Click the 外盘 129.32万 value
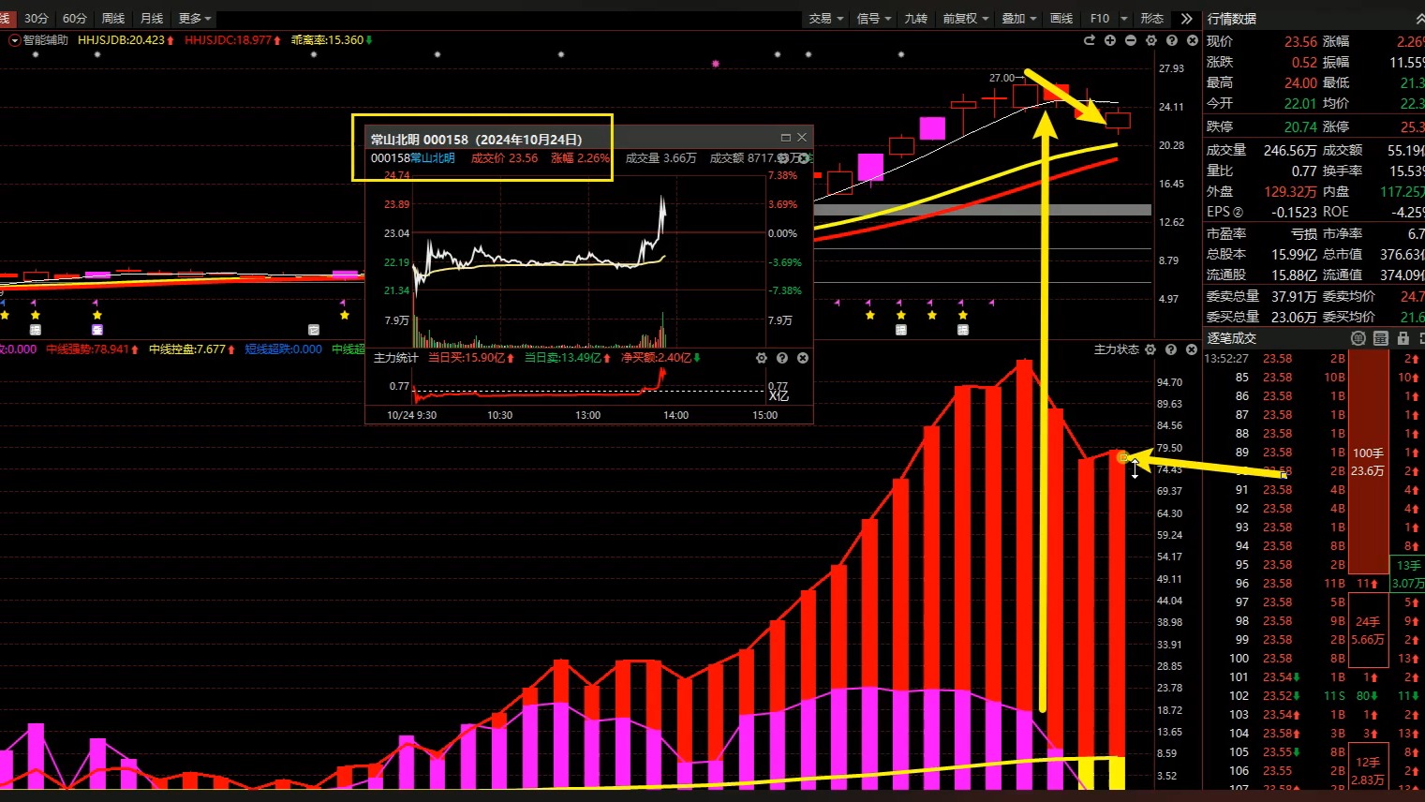The image size is (1425, 802). point(1290,191)
